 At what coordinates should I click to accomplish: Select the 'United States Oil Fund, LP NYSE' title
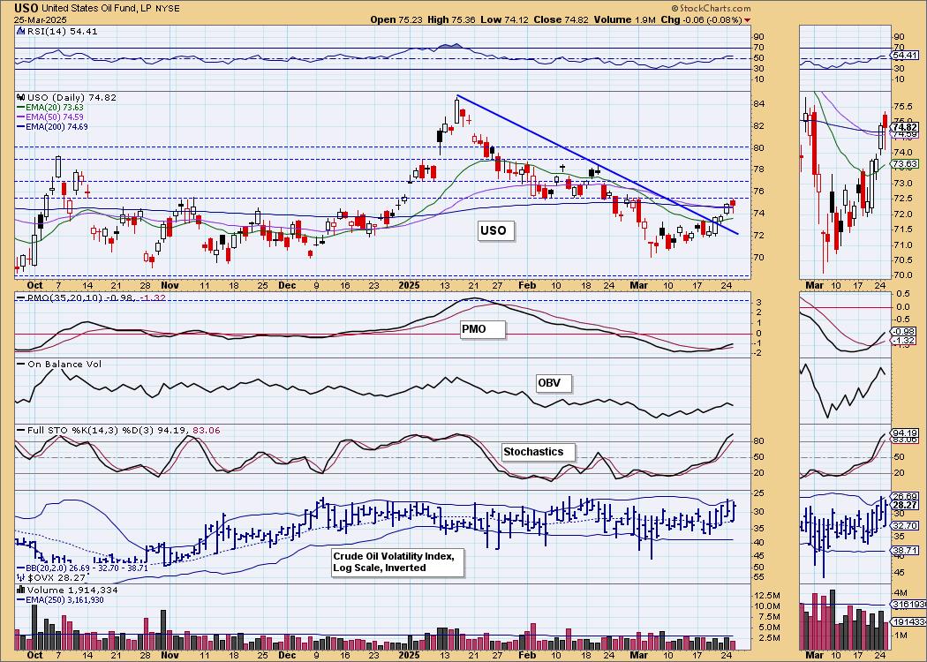tap(111, 8)
